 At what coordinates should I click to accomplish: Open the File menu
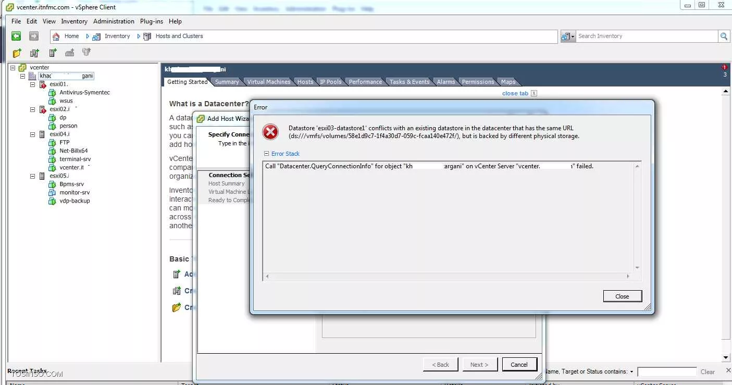(x=16, y=21)
